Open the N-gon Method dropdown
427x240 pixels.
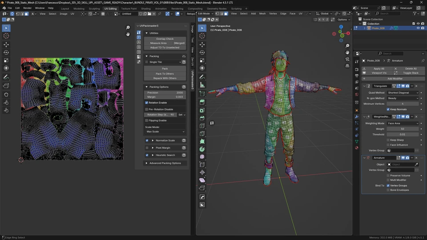pyautogui.click(x=403, y=98)
